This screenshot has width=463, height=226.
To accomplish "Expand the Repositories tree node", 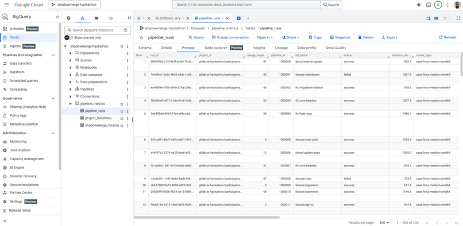I will tap(70, 53).
